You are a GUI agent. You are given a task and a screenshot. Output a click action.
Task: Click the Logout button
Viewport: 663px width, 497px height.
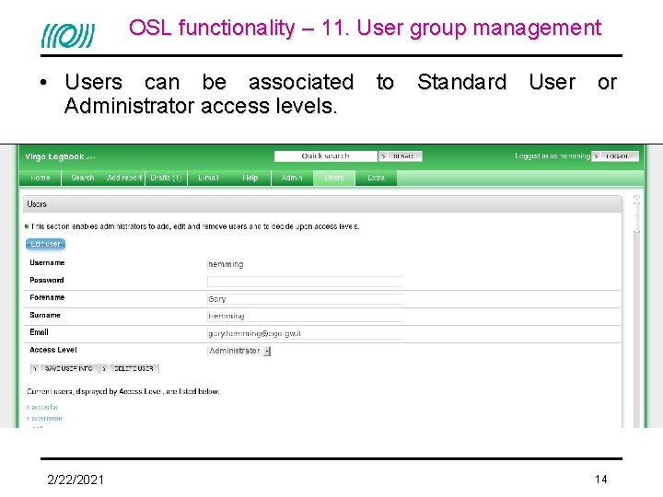(x=615, y=156)
